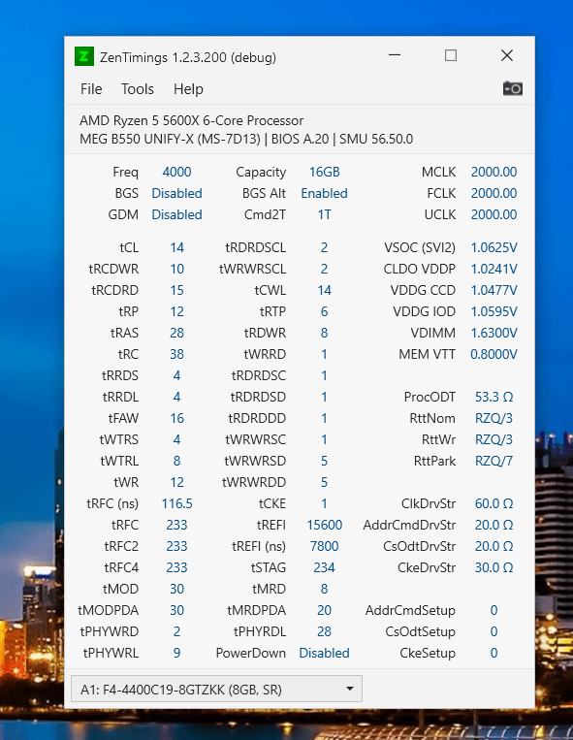Open the File menu
Image resolution: width=573 pixels, height=740 pixels.
91,88
